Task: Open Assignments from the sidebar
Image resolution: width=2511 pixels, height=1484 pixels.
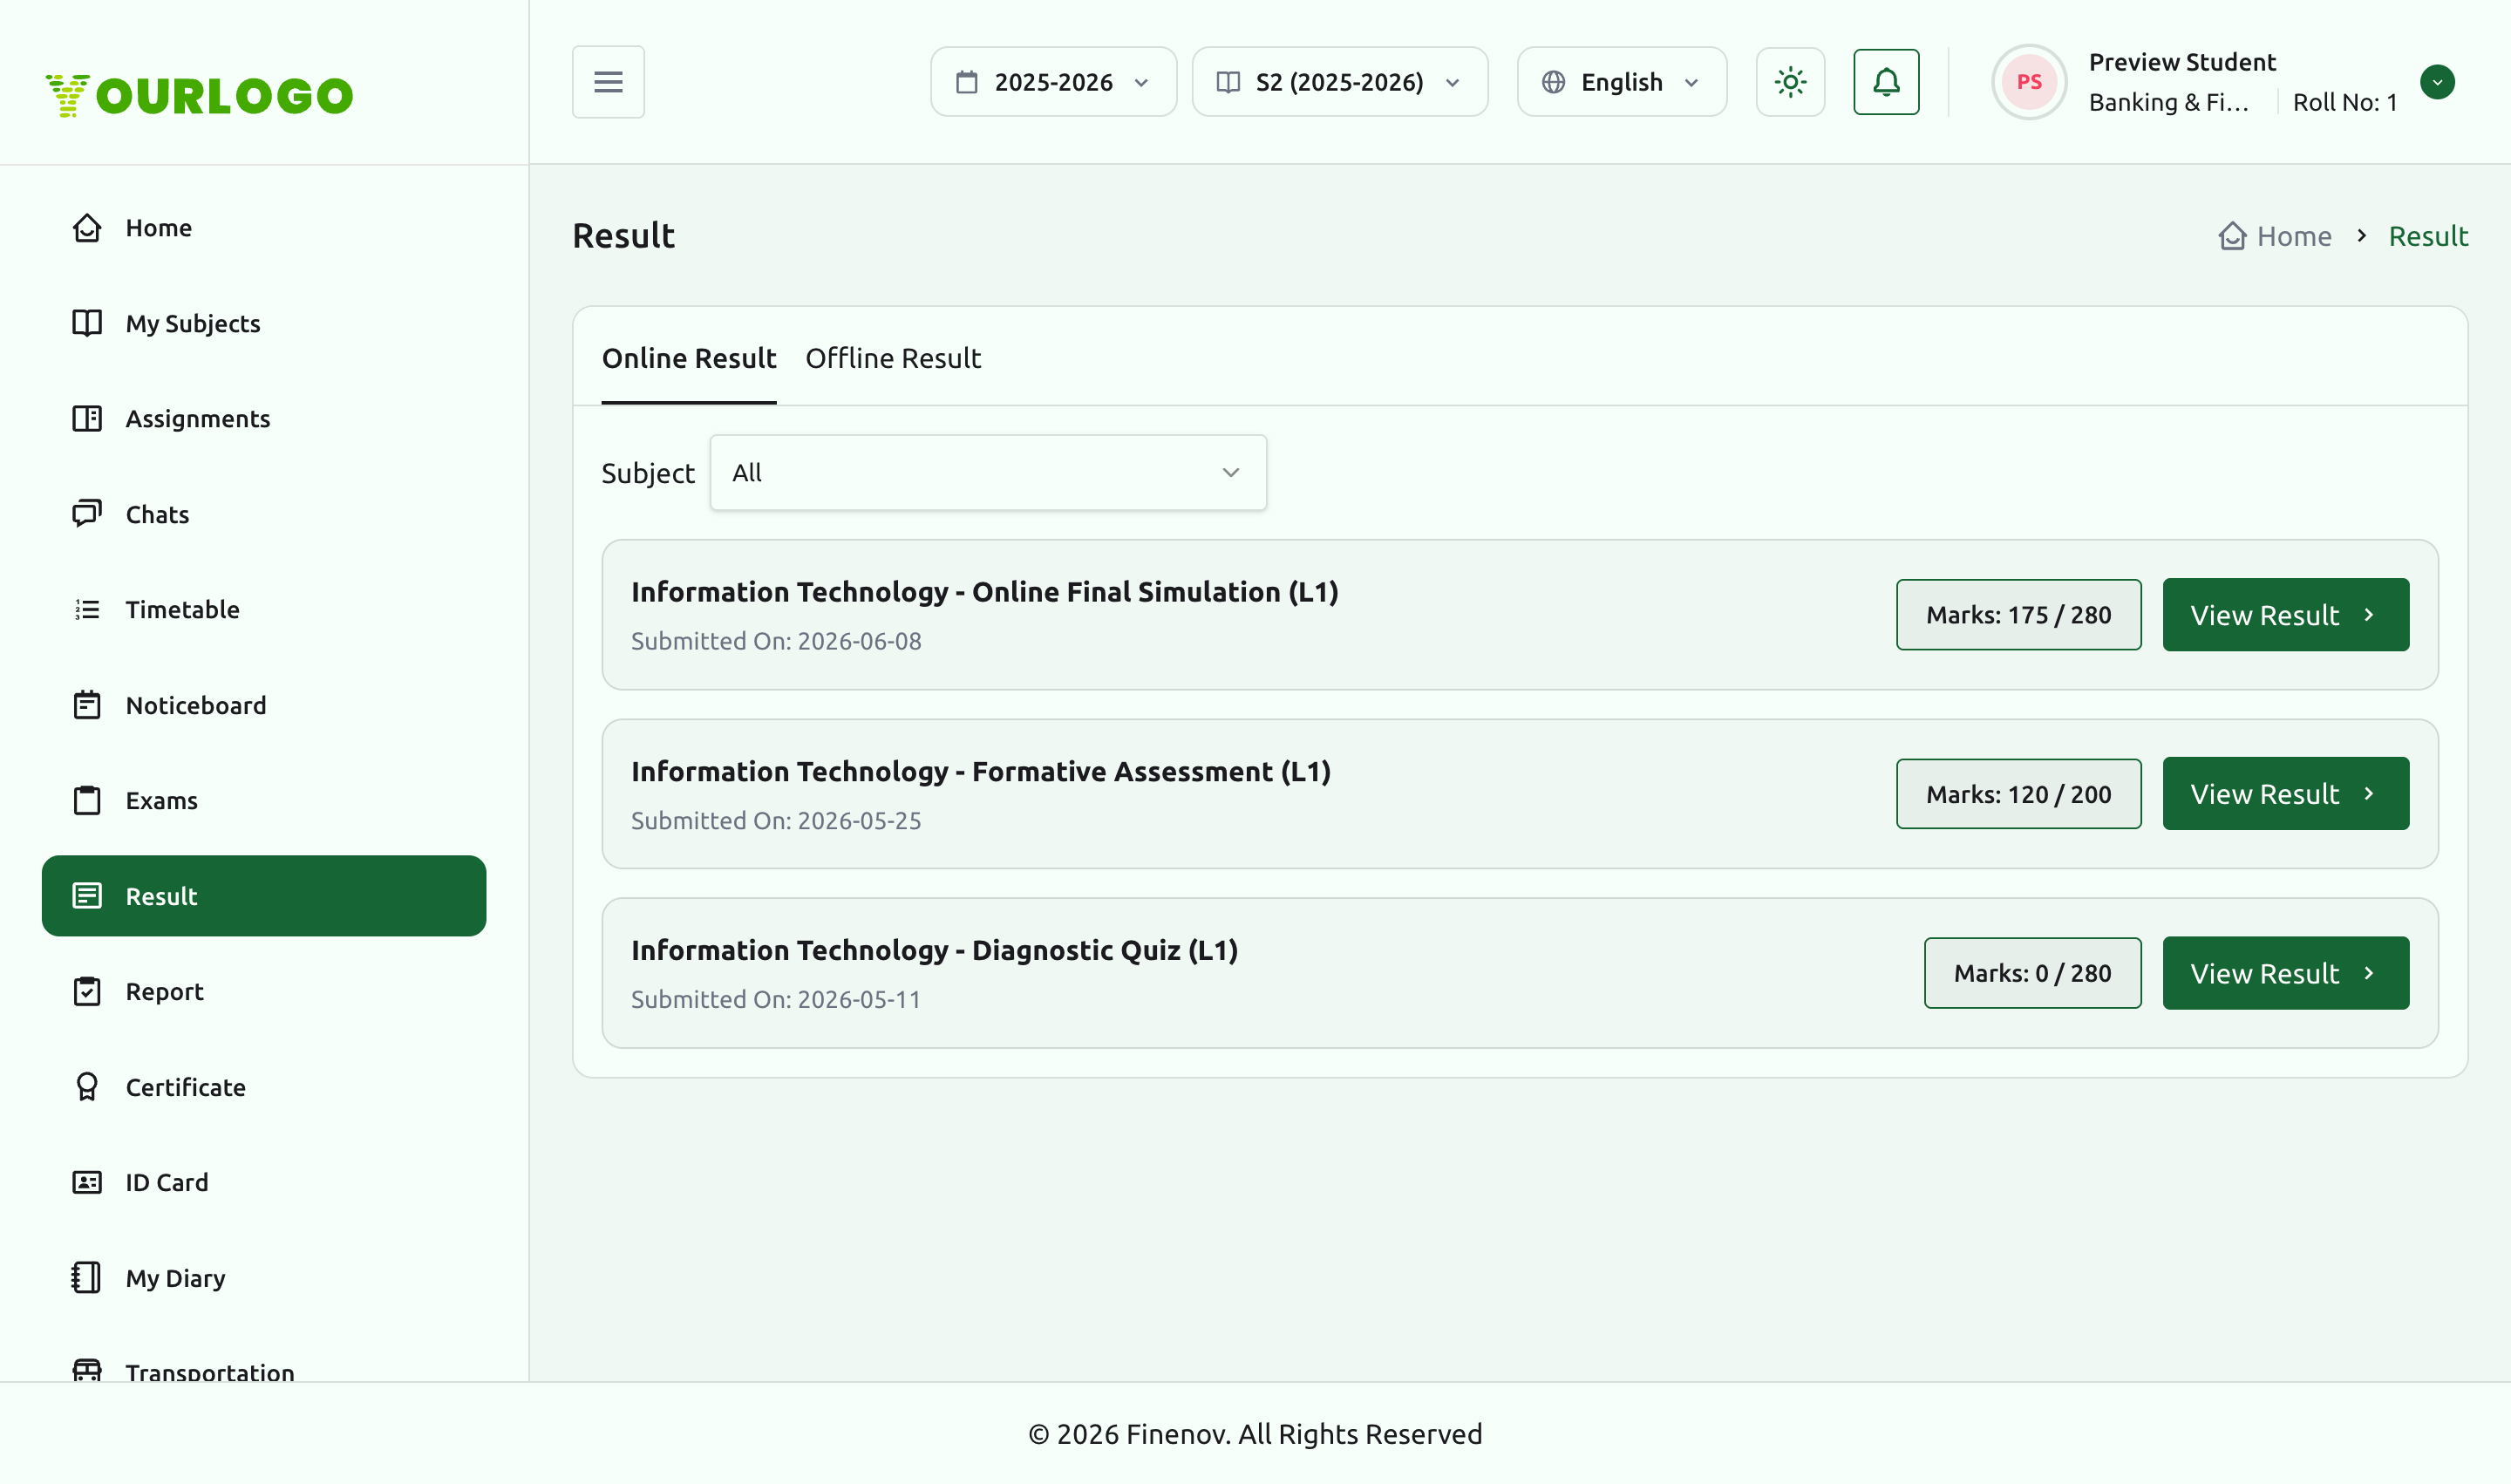Action: tap(264, 419)
